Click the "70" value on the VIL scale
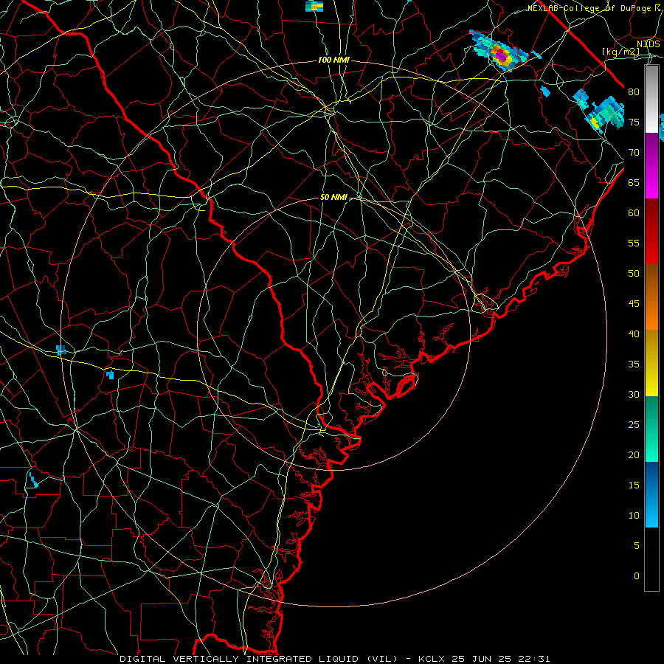This screenshot has width=664, height=664. pyautogui.click(x=634, y=153)
